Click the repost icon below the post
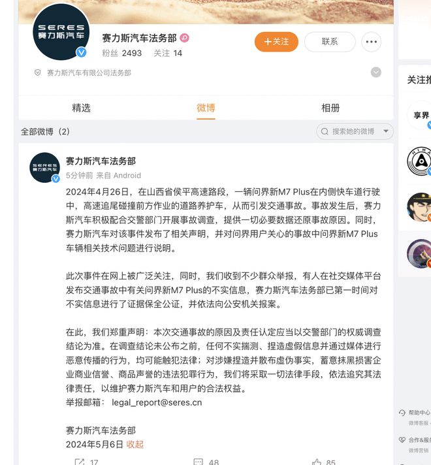Viewport: 431px width, 465px height. click(x=80, y=462)
